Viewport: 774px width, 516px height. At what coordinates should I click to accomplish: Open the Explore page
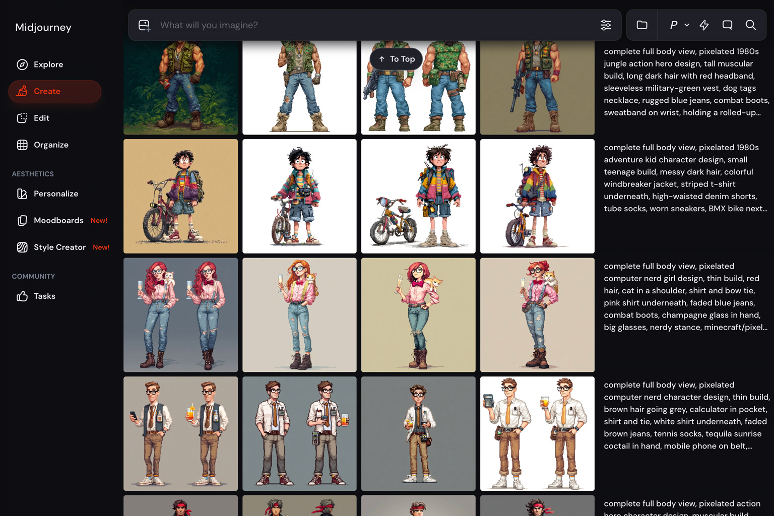[x=48, y=64]
